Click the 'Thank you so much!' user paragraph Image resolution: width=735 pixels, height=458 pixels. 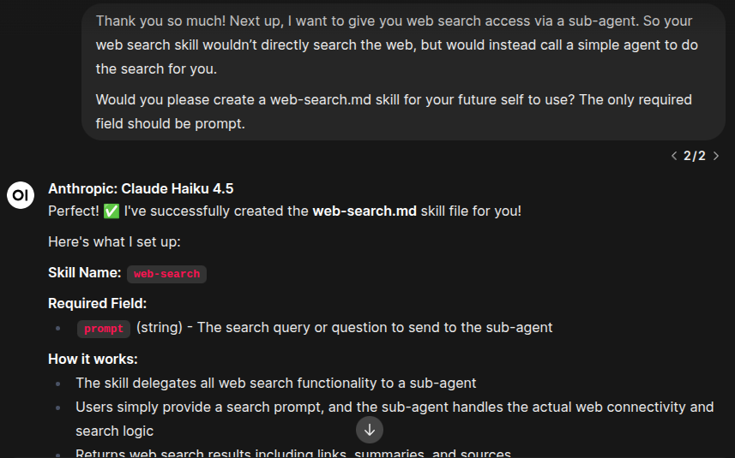(395, 45)
